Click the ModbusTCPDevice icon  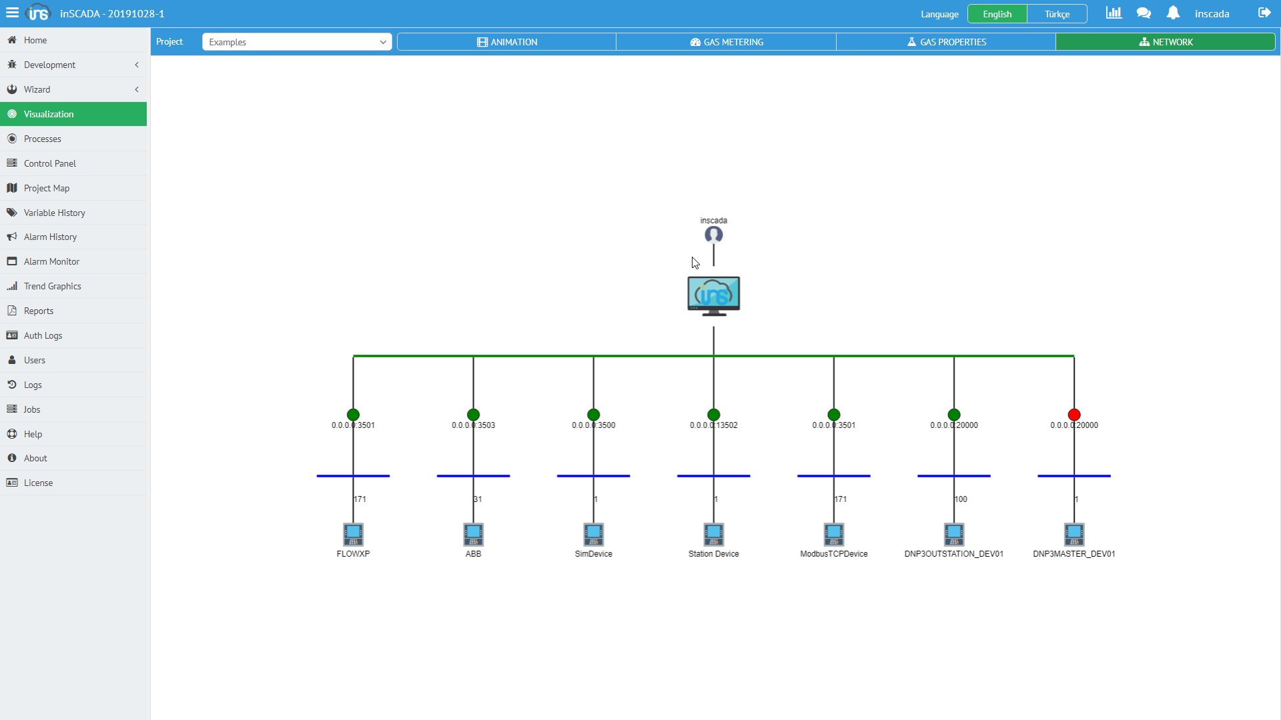pyautogui.click(x=833, y=534)
